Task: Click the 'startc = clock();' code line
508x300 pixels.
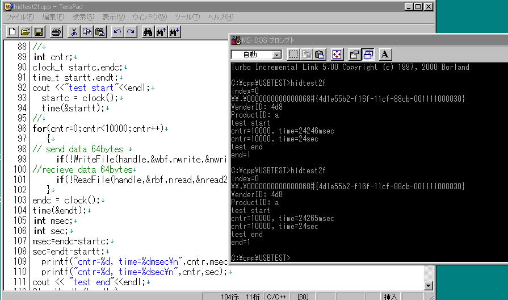Action: point(79,98)
